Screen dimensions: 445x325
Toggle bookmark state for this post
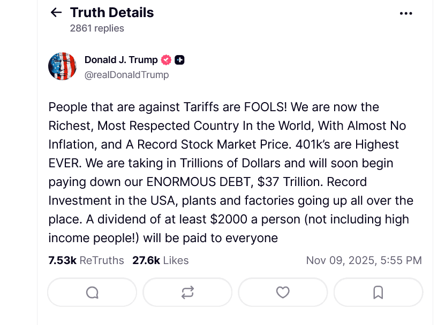click(x=378, y=292)
